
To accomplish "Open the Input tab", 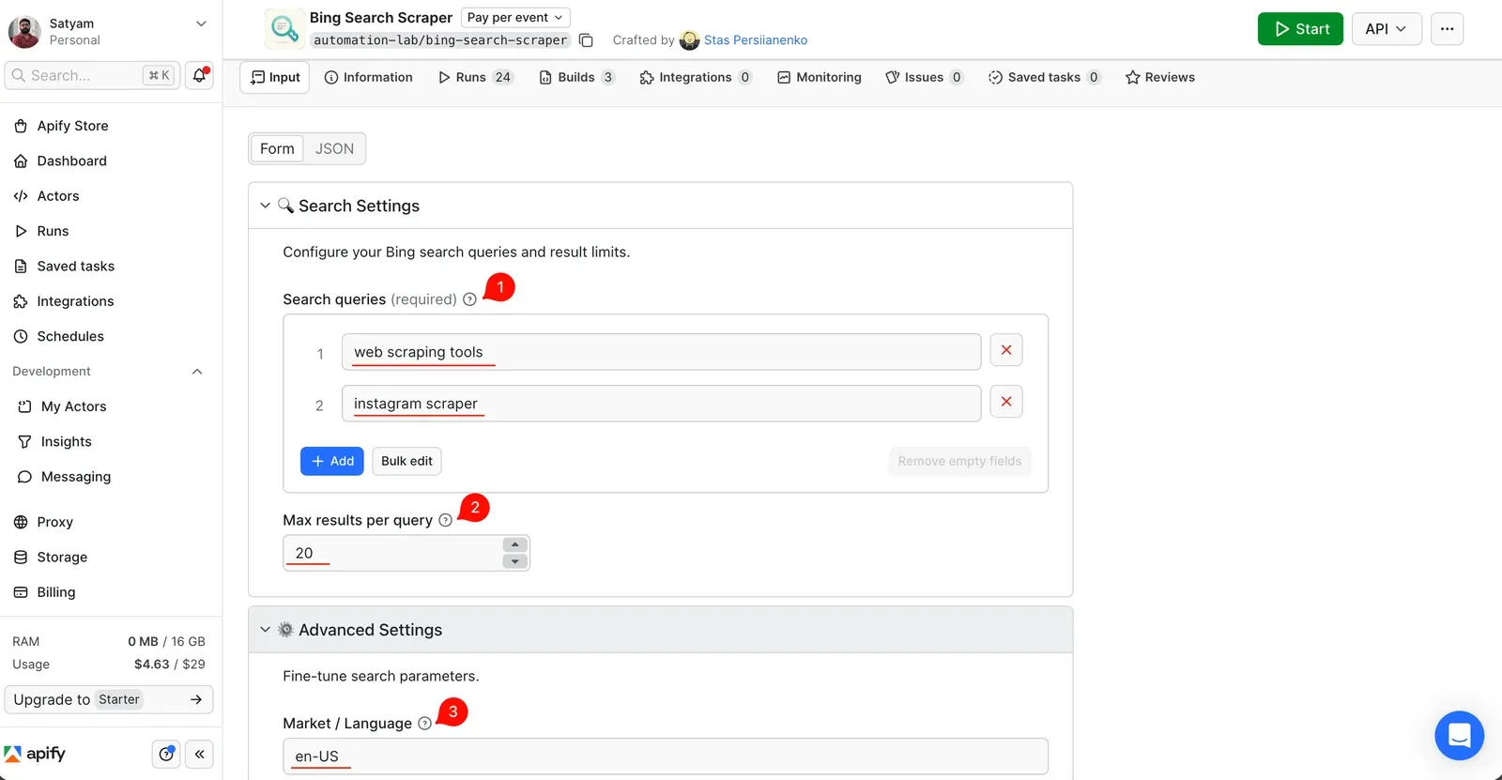I will [x=275, y=77].
